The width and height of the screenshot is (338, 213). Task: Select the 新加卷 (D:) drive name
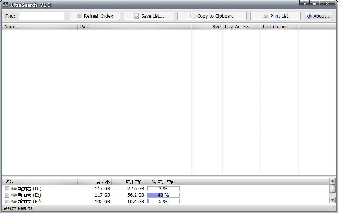point(29,189)
